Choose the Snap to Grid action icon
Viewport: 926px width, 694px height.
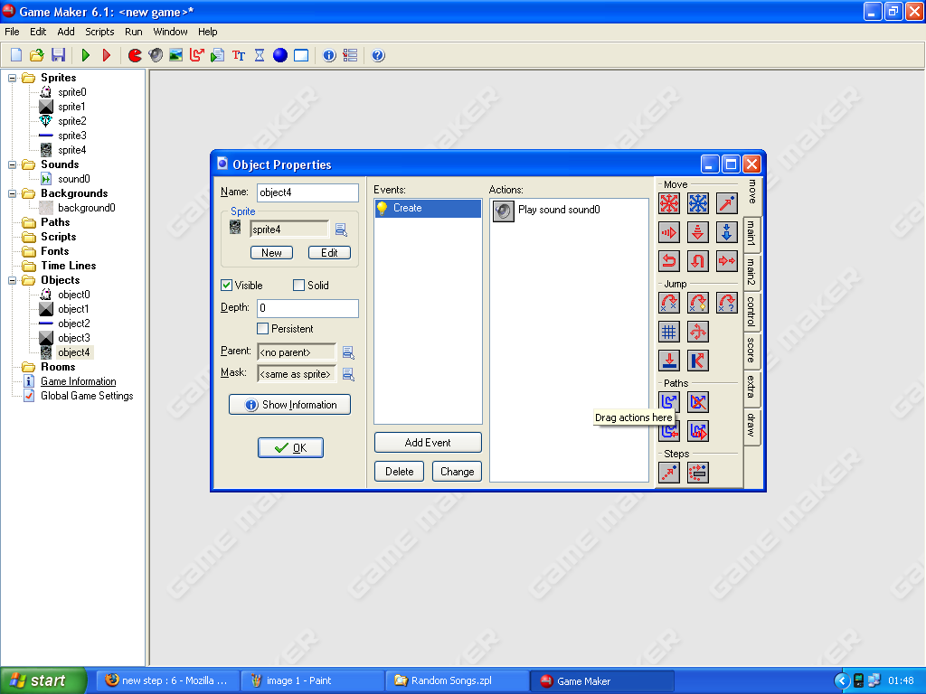tap(669, 332)
